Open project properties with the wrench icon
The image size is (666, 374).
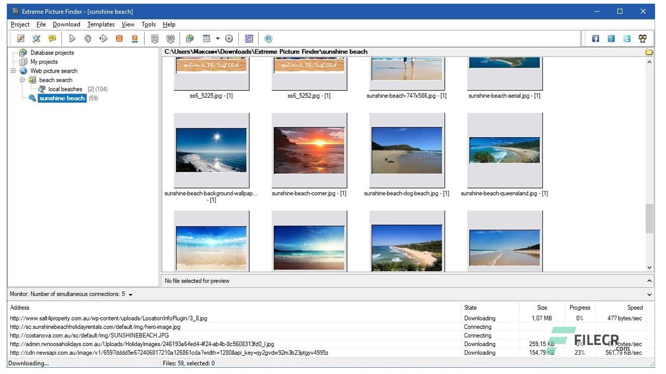click(36, 38)
